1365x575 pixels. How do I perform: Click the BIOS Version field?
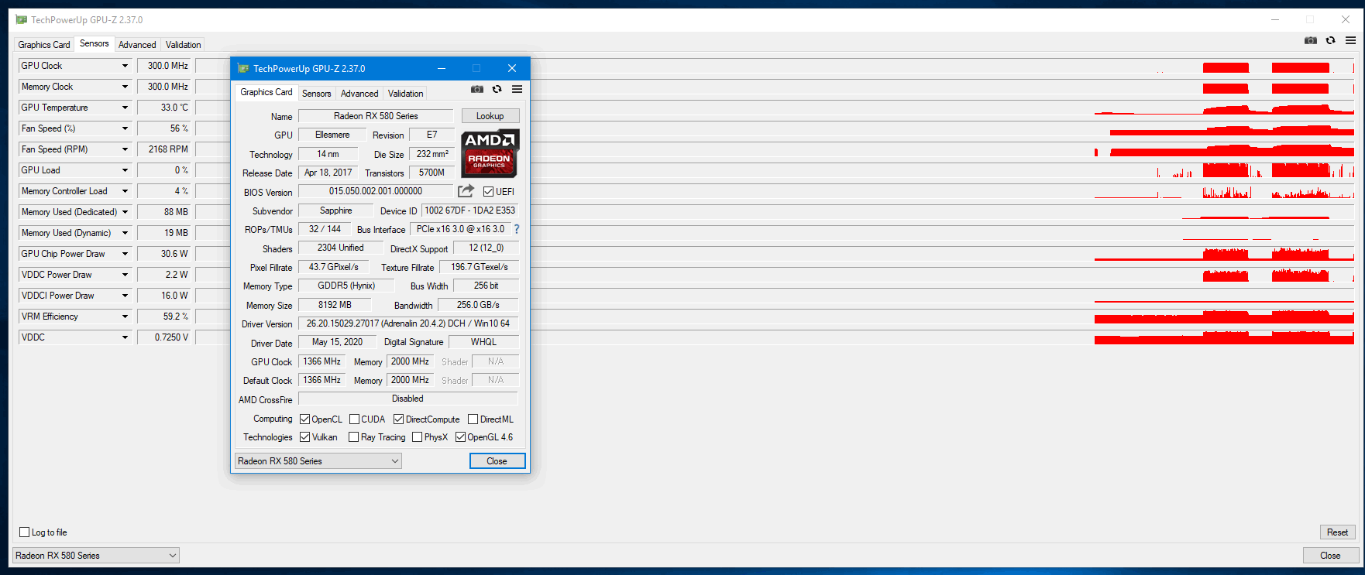pyautogui.click(x=376, y=191)
